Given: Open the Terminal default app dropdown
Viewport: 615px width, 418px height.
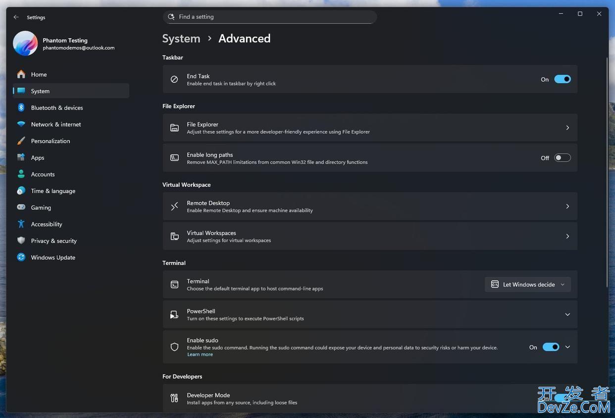Looking at the screenshot, I should click(x=527, y=285).
